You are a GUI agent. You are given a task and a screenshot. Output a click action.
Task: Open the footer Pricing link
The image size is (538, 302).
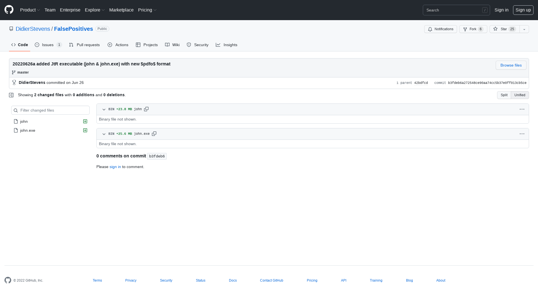(312, 280)
